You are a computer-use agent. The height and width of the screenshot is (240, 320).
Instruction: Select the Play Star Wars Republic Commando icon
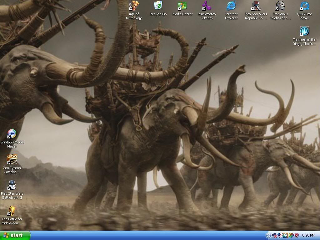click(256, 11)
